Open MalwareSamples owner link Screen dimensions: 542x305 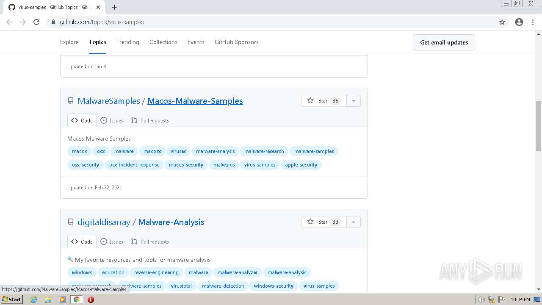[109, 101]
